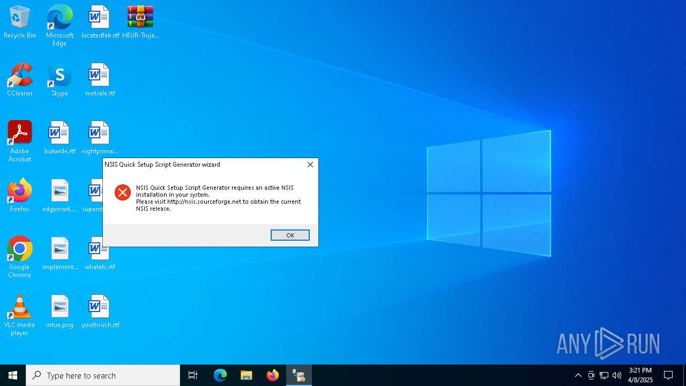Viewport: 686px width, 386px height.
Task: Launch Firefox from the taskbar
Action: click(x=273, y=375)
